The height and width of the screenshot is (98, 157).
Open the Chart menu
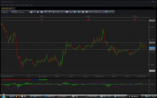[6, 5]
